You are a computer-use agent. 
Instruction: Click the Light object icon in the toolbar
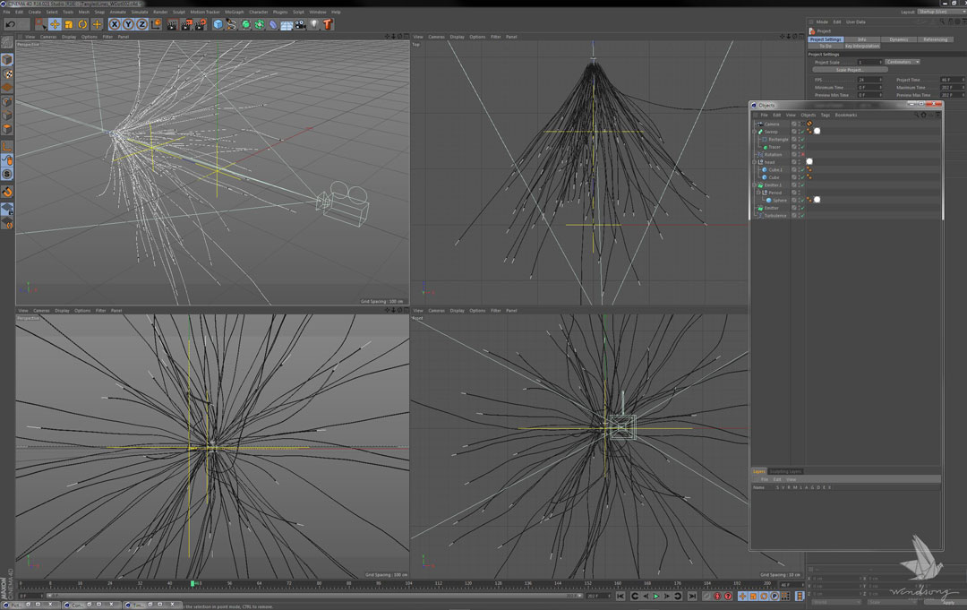(314, 24)
